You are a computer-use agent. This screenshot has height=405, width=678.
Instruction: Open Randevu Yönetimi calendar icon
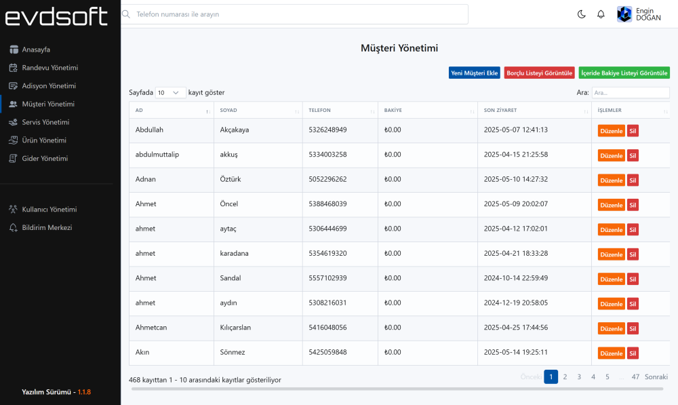point(14,68)
